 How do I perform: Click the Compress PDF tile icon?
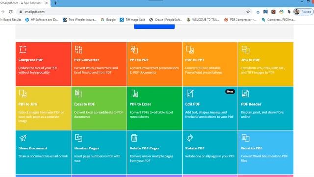(x=23, y=49)
